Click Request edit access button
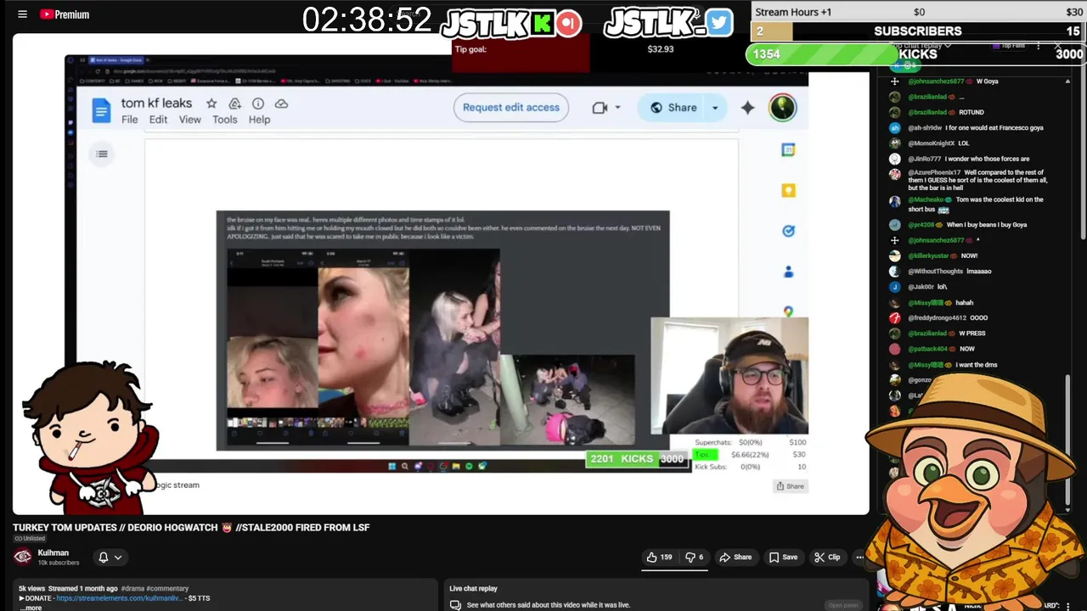Screen dimensions: 1087x611 (511, 108)
